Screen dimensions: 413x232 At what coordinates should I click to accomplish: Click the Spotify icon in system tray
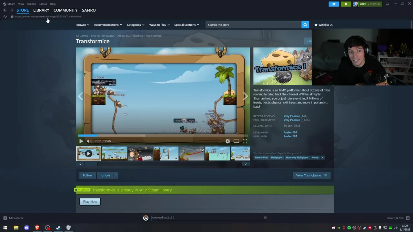349,228
